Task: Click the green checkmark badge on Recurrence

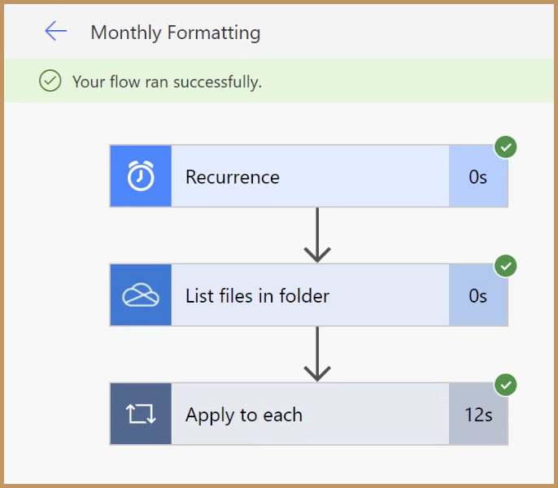Action: [506, 147]
